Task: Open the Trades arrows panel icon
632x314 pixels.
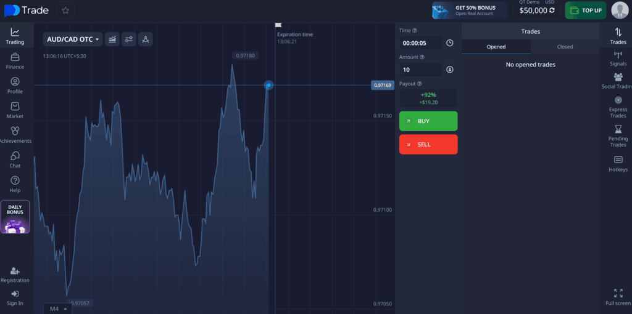Action: [x=618, y=32]
